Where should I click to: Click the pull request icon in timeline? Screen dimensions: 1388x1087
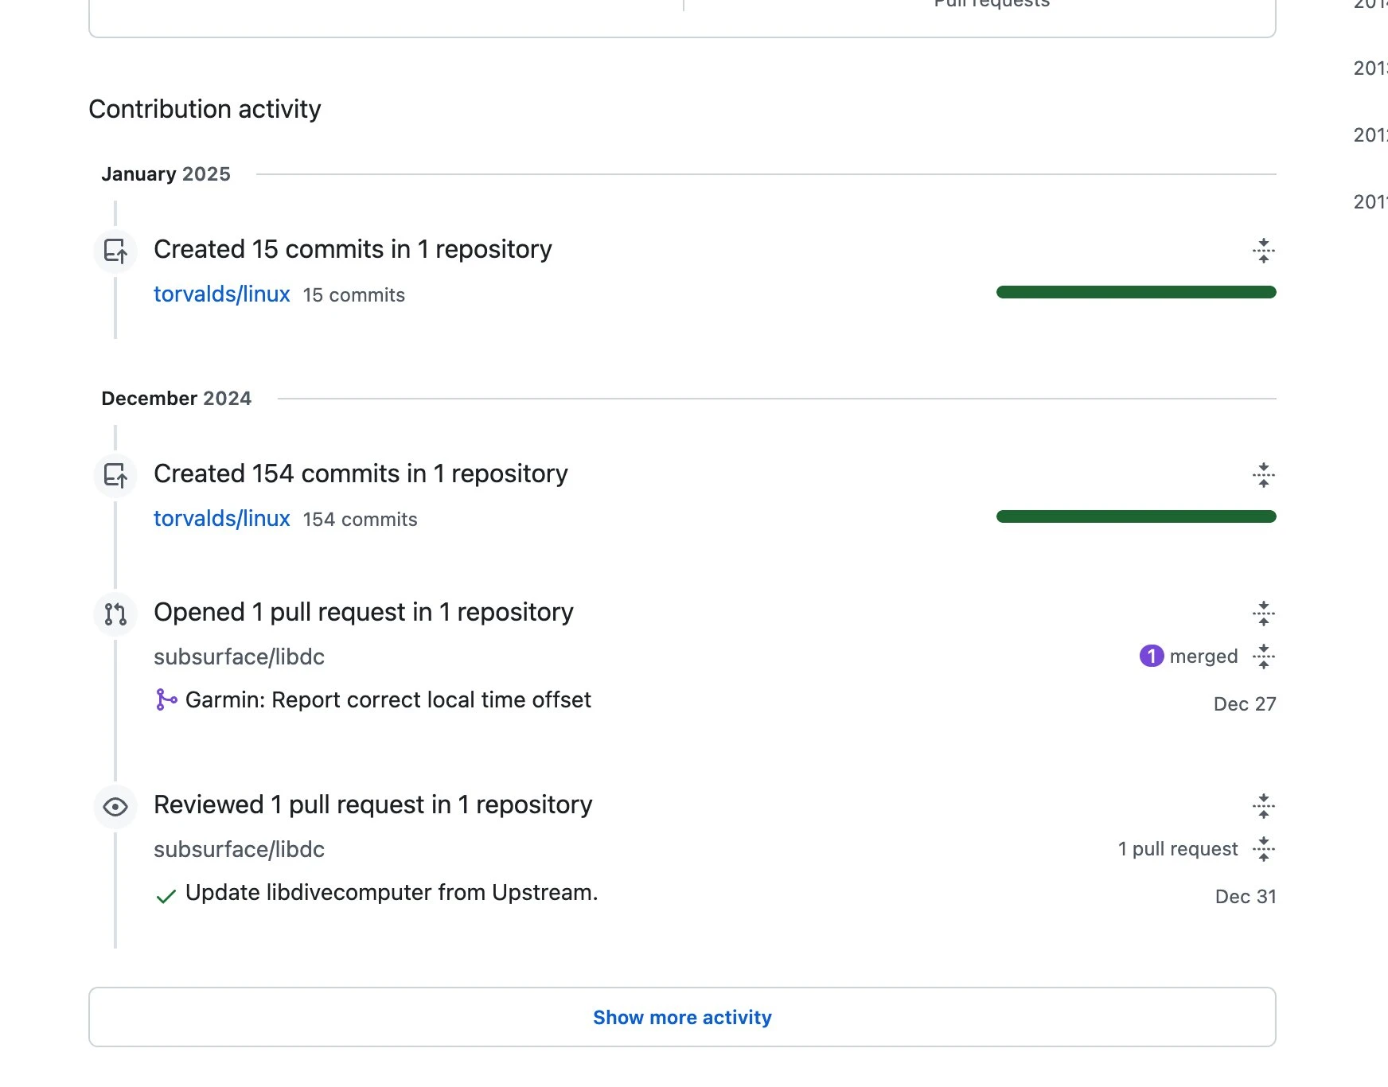point(115,614)
